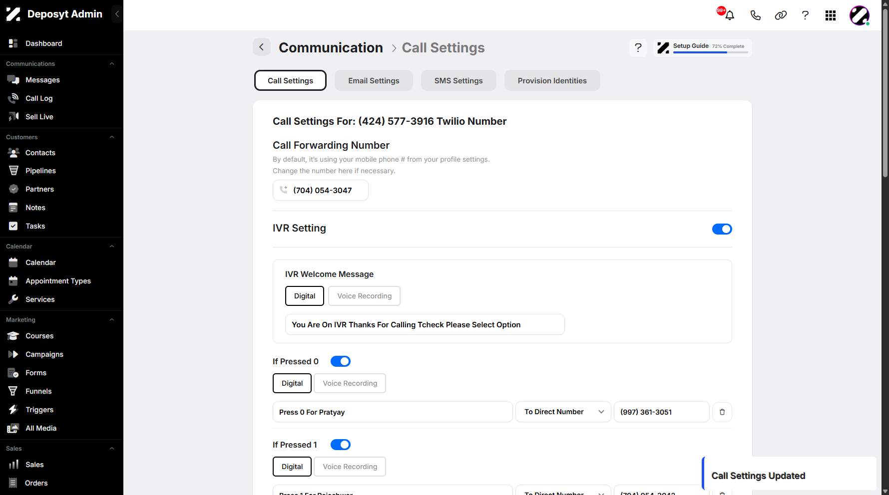Open Pipelines in the sidebar
Screen dimensions: 889x495
[x=40, y=171]
